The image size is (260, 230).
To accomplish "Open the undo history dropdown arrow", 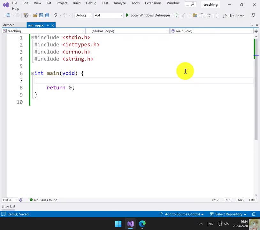I will pos(60,15).
